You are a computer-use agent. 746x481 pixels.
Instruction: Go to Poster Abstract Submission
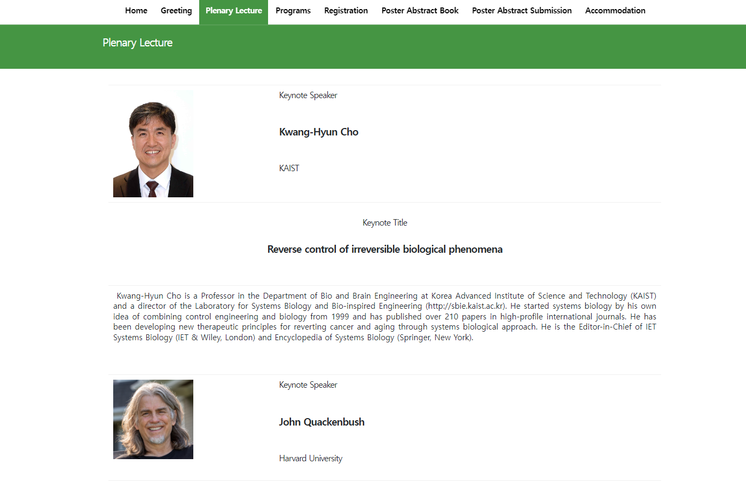522,11
